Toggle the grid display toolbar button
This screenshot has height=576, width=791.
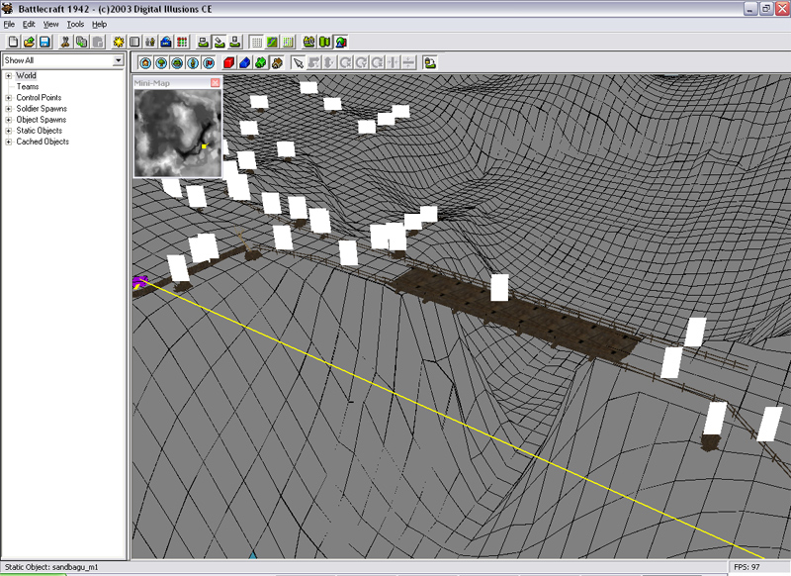tap(256, 43)
